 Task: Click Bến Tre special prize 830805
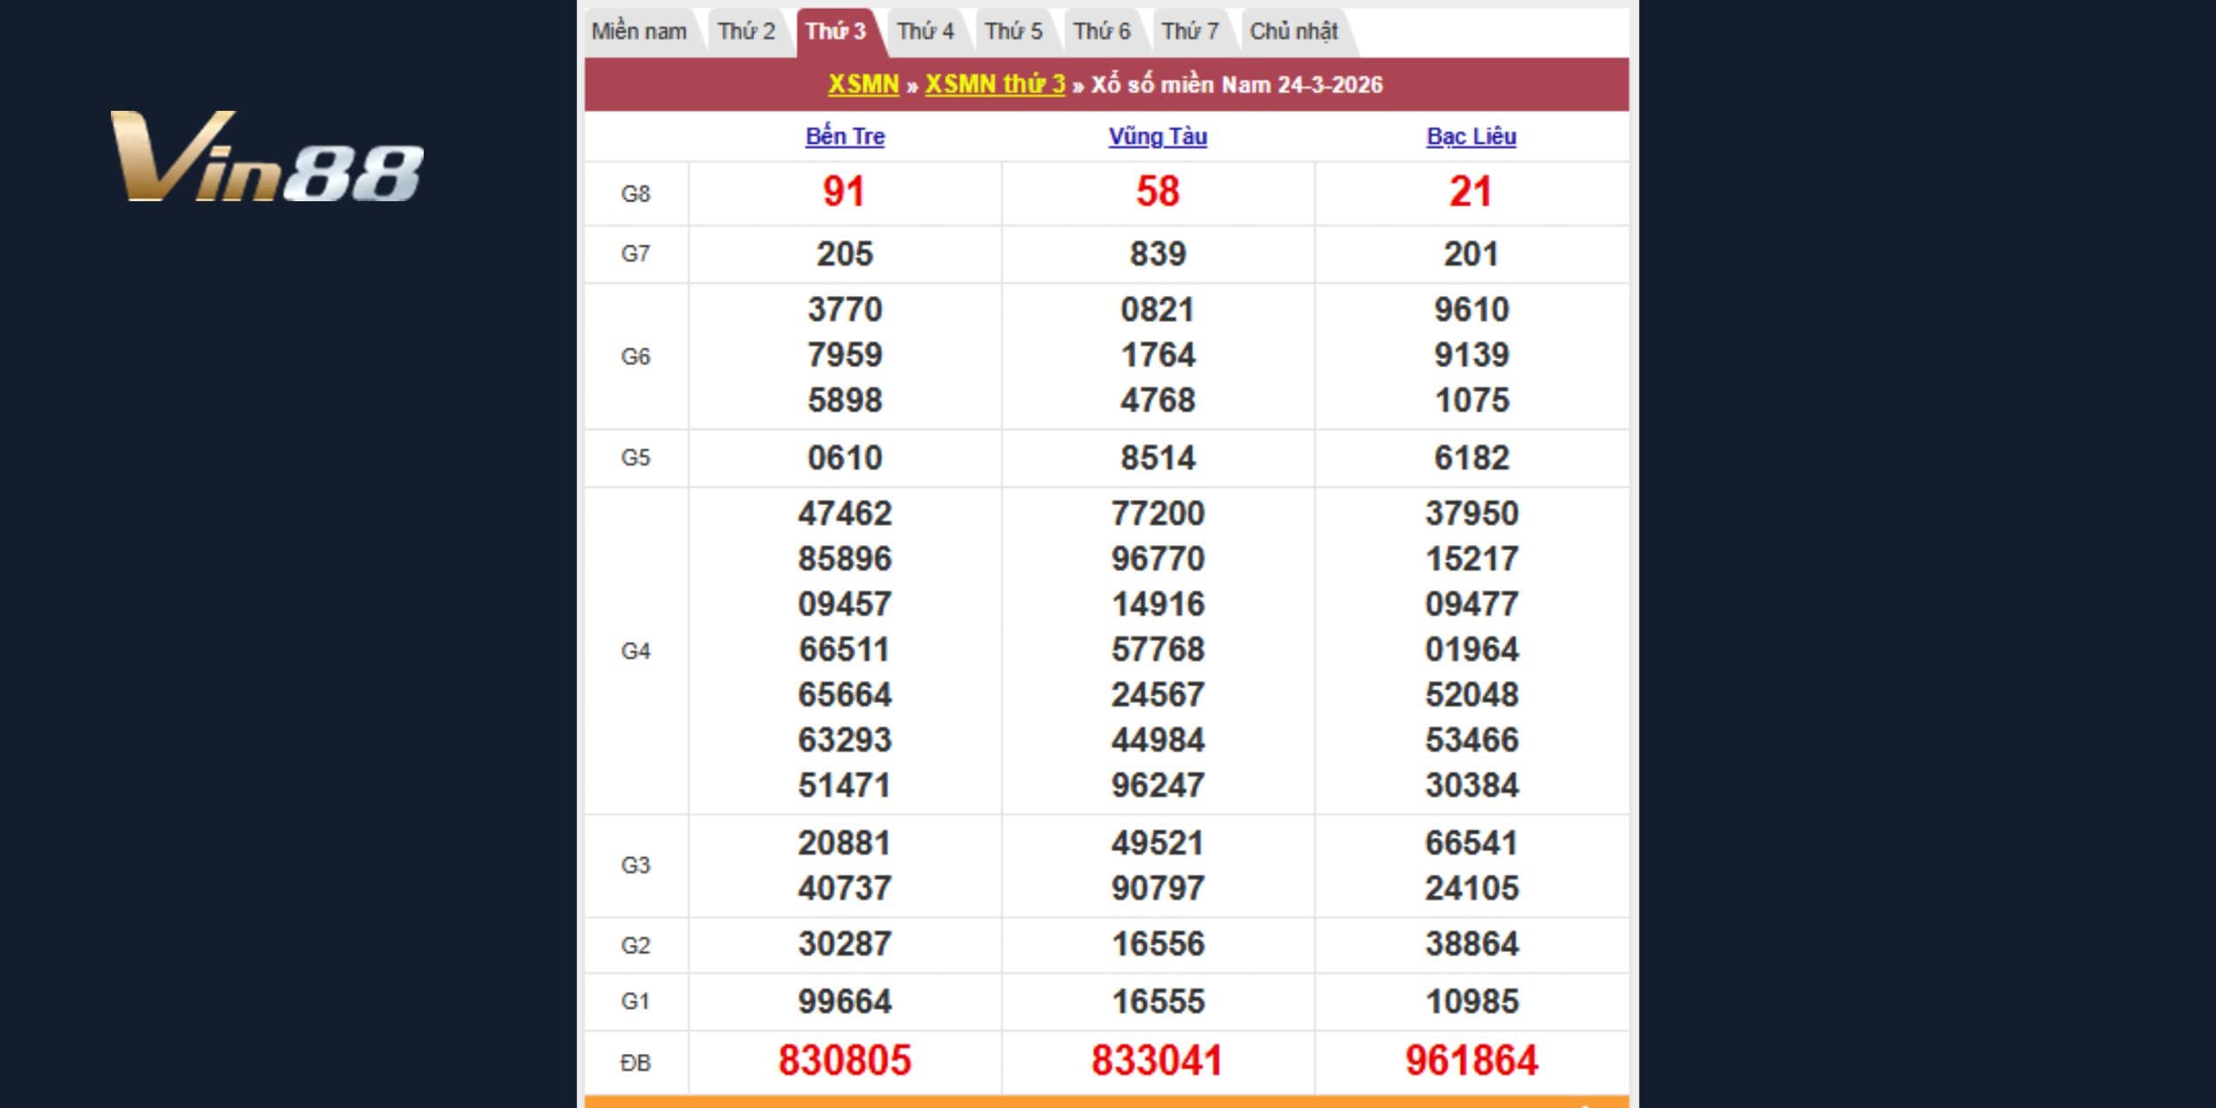pyautogui.click(x=845, y=1061)
